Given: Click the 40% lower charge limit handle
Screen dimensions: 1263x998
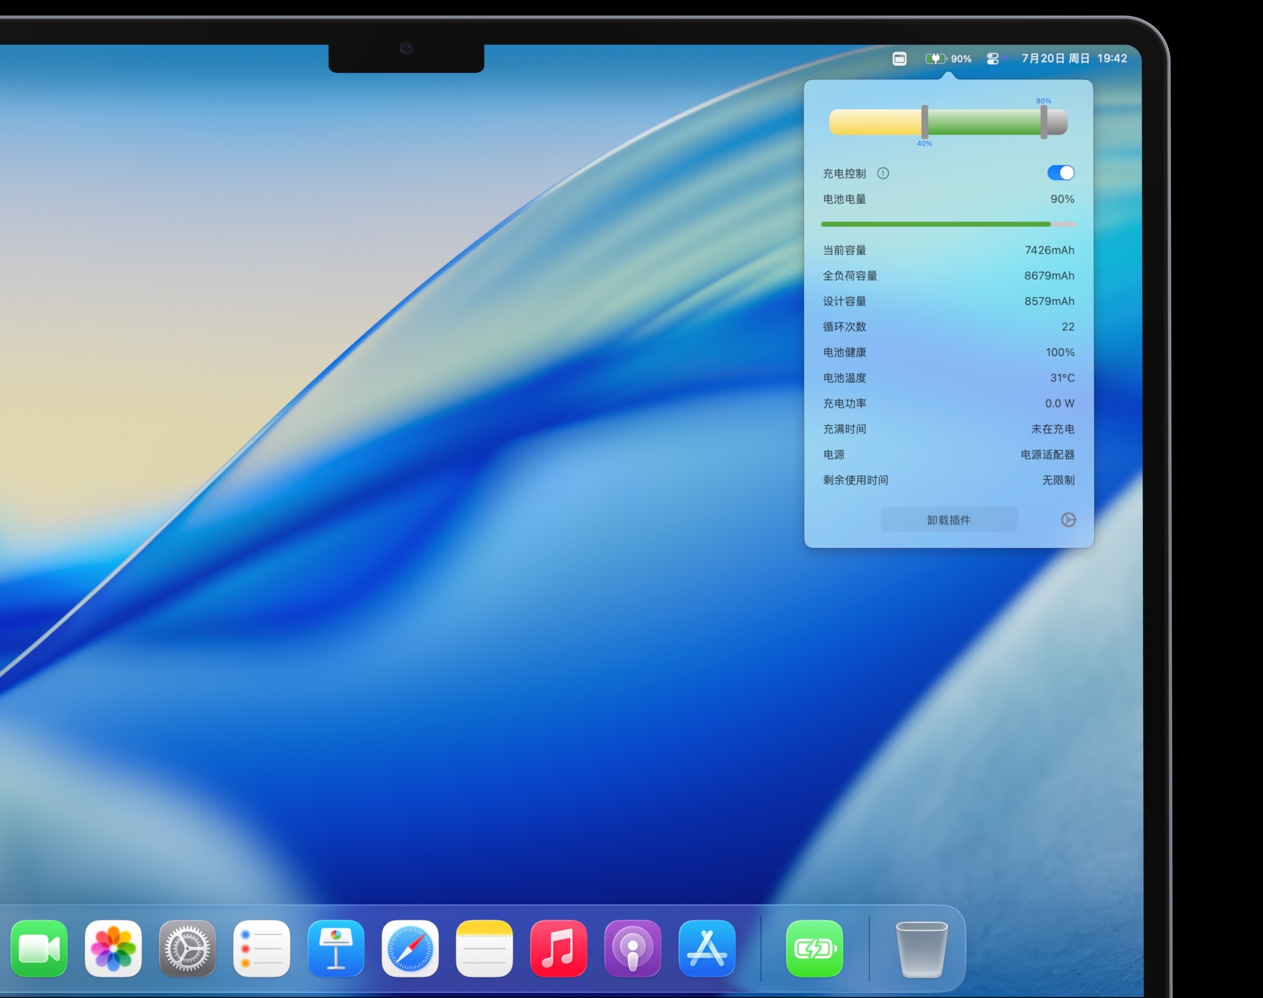Looking at the screenshot, I should (925, 121).
